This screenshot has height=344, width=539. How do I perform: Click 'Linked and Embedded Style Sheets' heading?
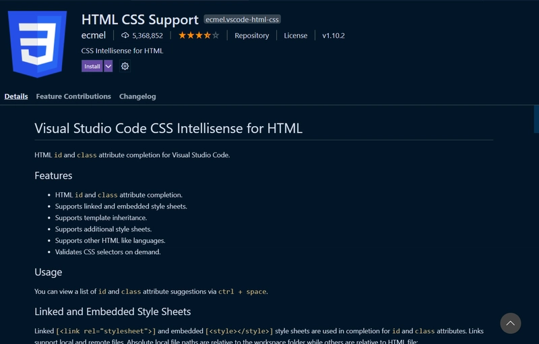pyautogui.click(x=113, y=312)
